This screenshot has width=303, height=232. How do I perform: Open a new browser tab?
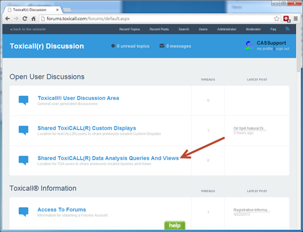[68, 9]
